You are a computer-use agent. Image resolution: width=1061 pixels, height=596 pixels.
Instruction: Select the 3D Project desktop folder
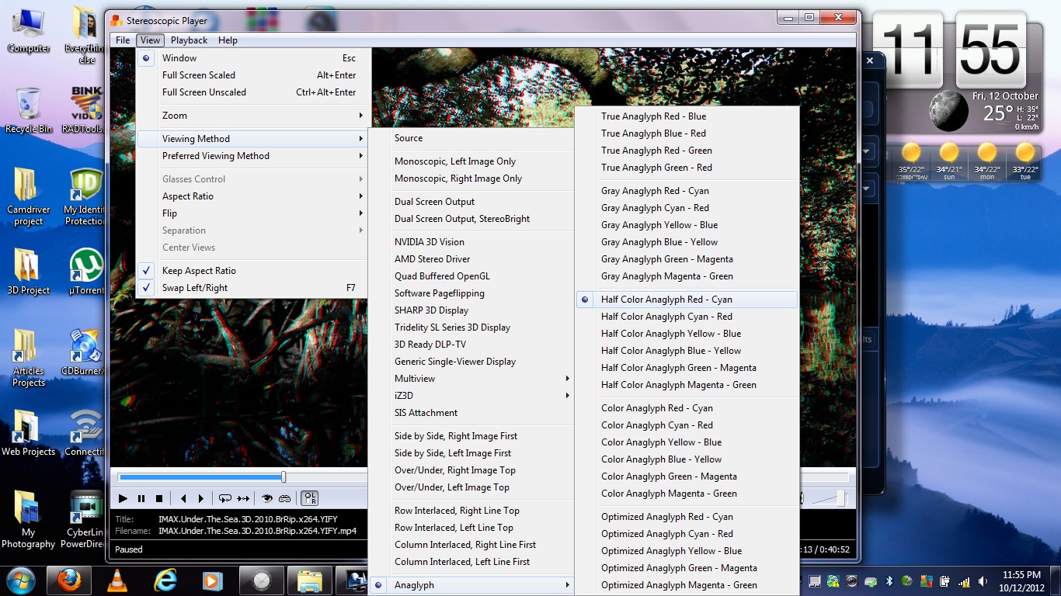[x=28, y=272]
